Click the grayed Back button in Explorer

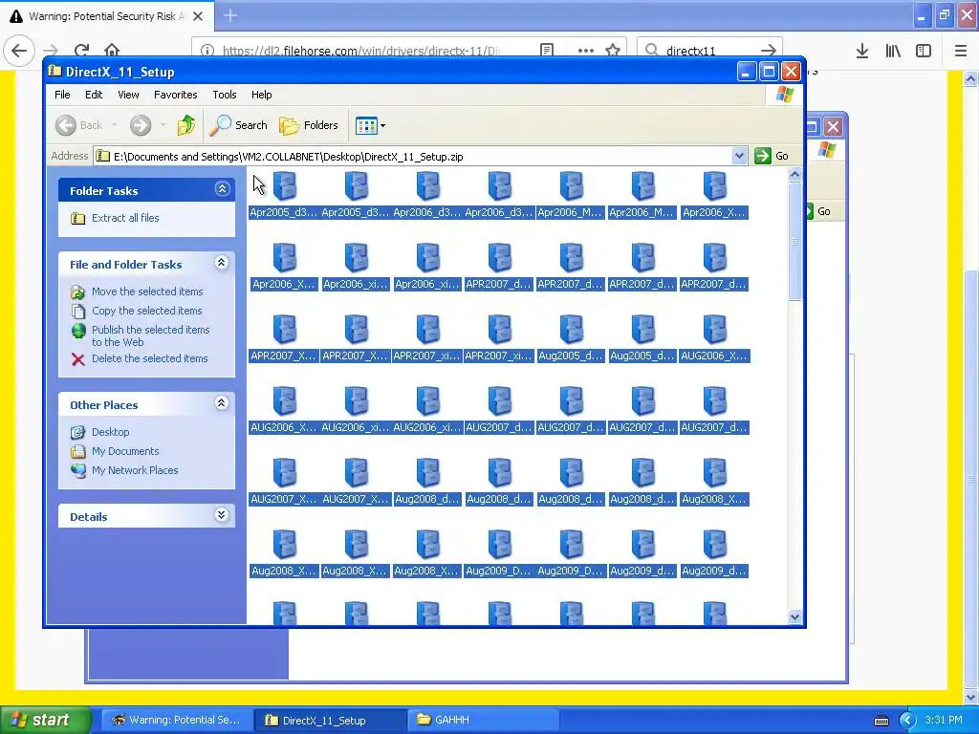[x=78, y=125]
